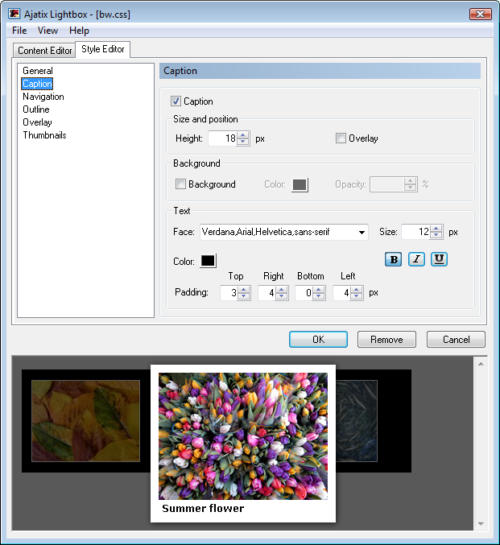Select Caption in the style list
This screenshot has width=500, height=545.
(x=37, y=84)
